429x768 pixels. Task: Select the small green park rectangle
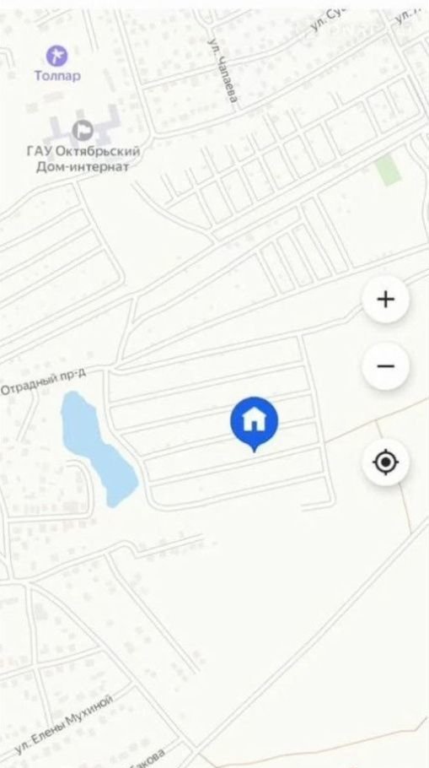(389, 170)
